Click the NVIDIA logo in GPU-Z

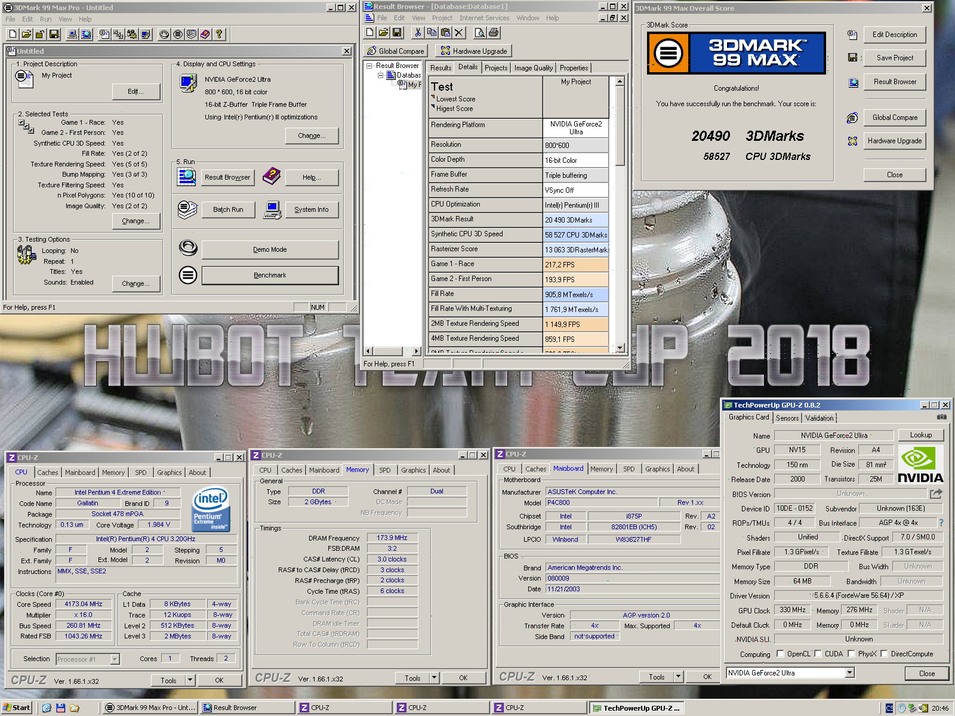pos(920,464)
